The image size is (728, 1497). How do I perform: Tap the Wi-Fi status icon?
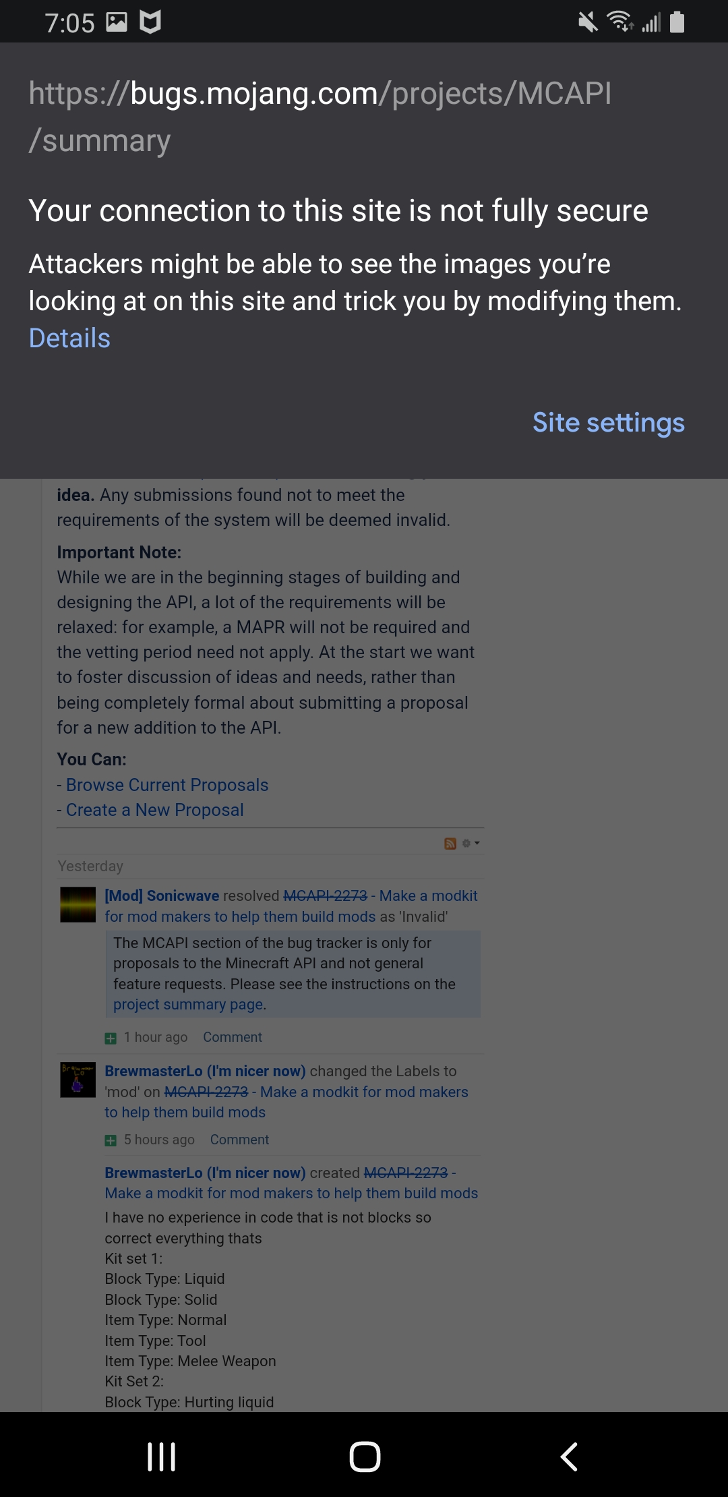(x=620, y=22)
